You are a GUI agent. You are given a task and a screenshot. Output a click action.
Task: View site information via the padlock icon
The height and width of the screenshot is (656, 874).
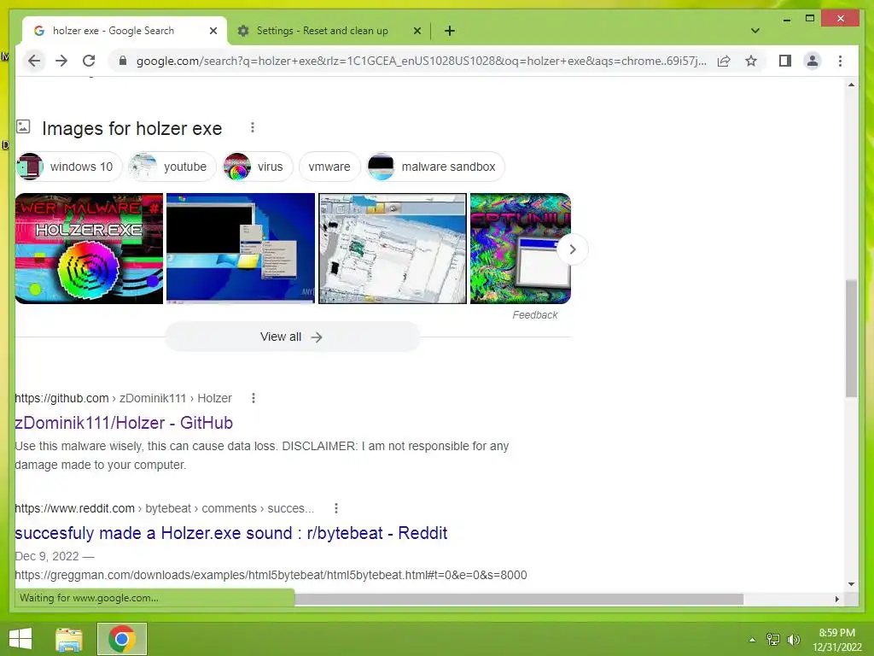pyautogui.click(x=123, y=61)
